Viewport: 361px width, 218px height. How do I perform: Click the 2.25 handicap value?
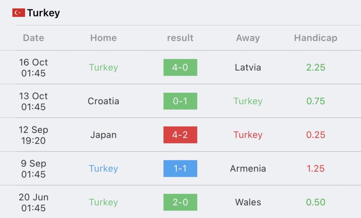coord(316,67)
